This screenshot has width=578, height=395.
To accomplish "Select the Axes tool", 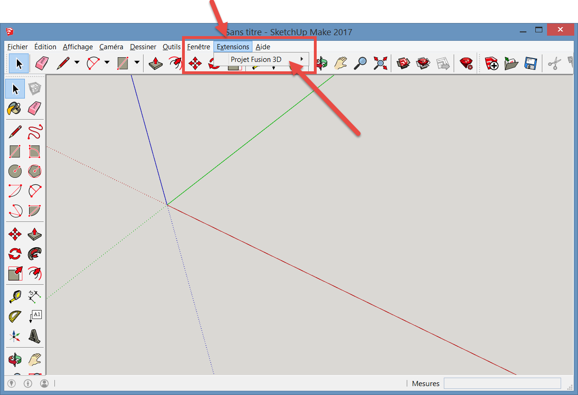I will coord(15,336).
